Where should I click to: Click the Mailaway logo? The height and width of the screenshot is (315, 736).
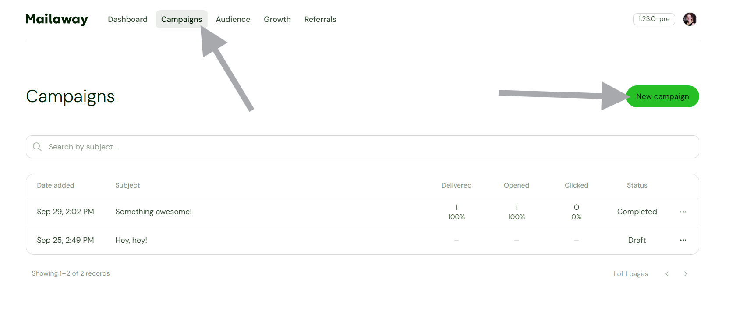click(57, 19)
